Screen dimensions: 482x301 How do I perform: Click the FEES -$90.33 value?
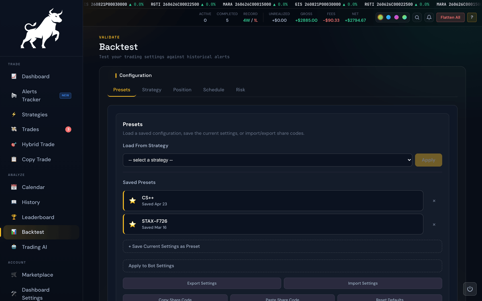coord(331,20)
